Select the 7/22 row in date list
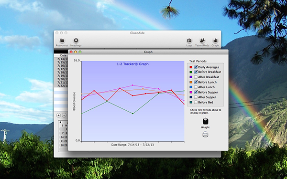Image resolution: width=287 pixels, height=179 pixels. click(x=61, y=86)
